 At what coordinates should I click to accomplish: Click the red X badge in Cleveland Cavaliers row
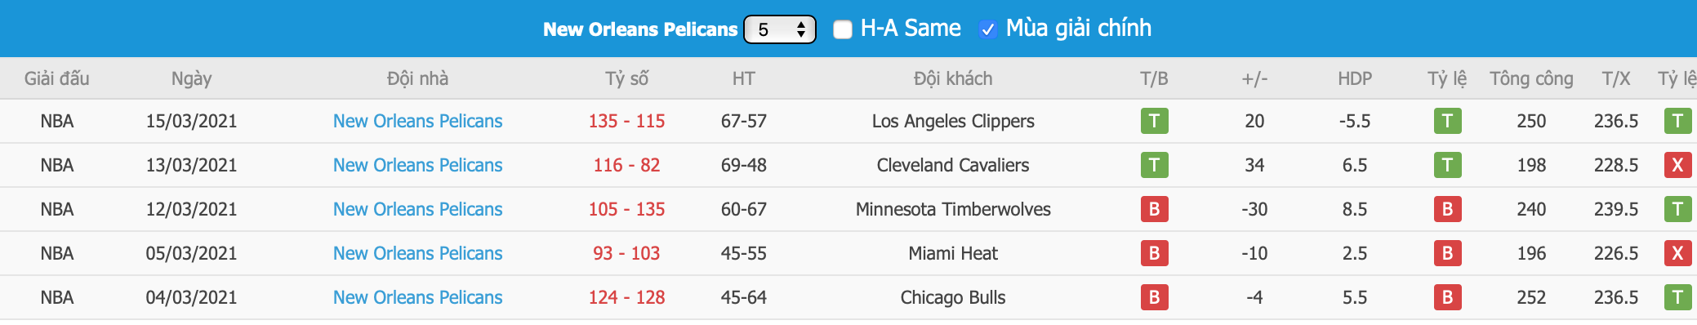(x=1677, y=165)
